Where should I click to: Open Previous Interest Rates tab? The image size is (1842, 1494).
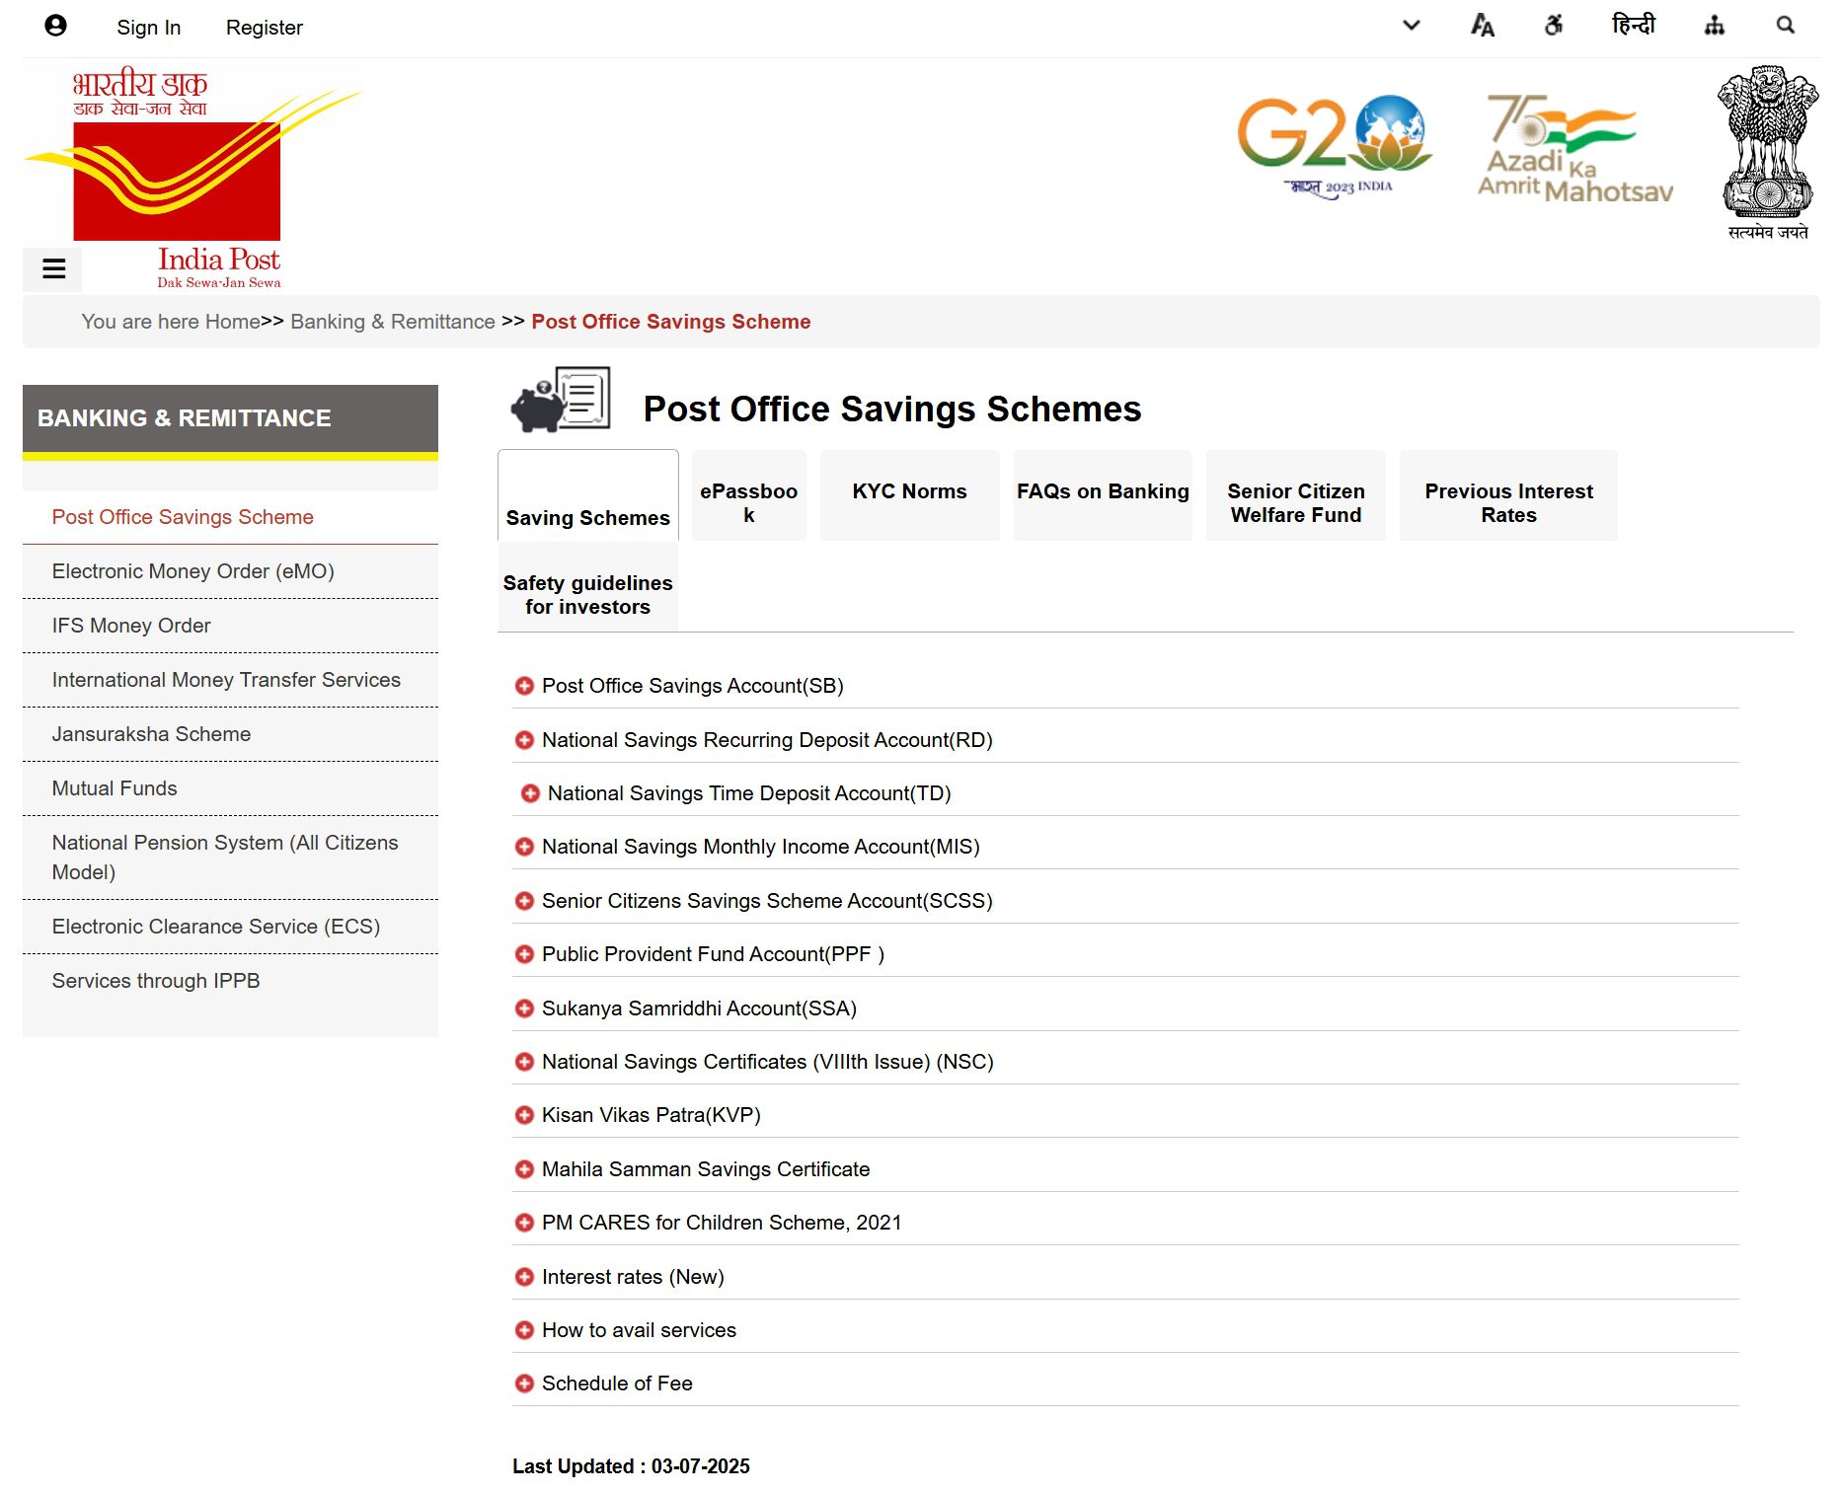(1509, 495)
